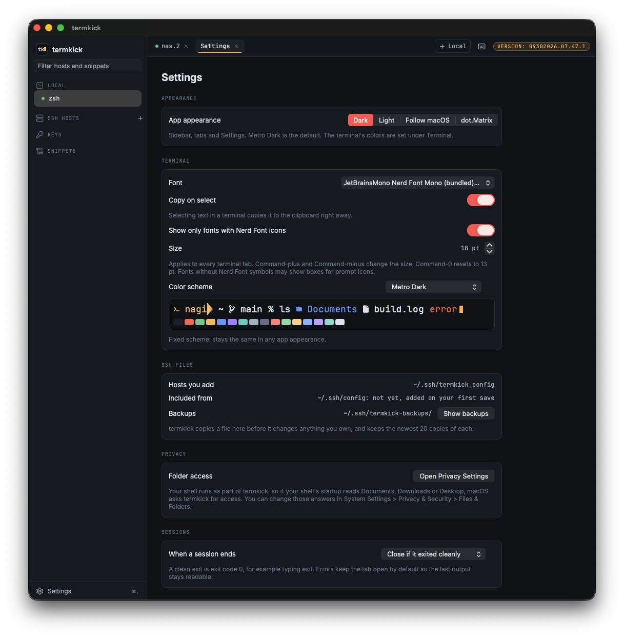Click the SSH HOSTS server icon
The height and width of the screenshot is (638, 624).
coord(39,118)
